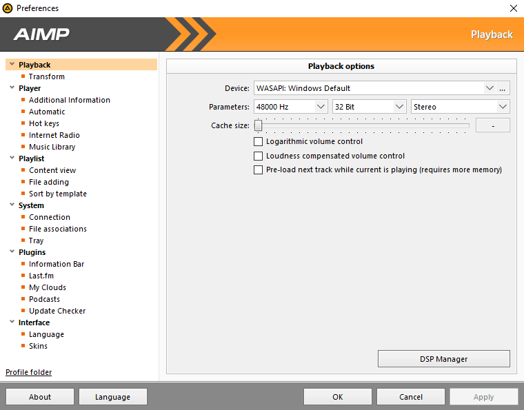
Task: Select Additional Information settings
Action: coord(70,100)
